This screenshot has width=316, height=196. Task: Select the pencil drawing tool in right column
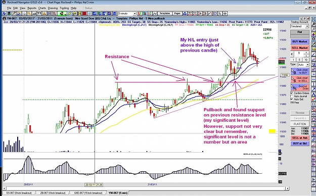pos(313,44)
